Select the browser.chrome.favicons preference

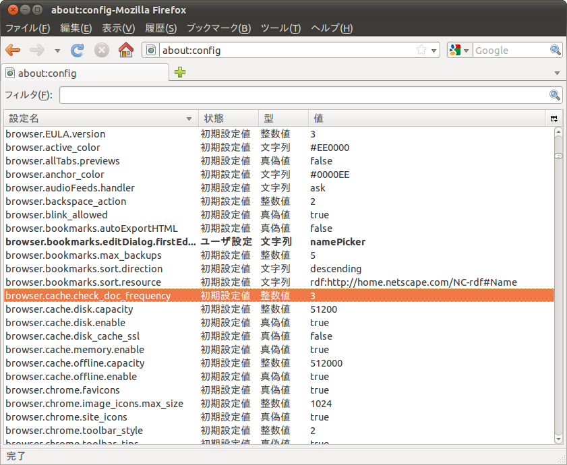tap(279, 390)
